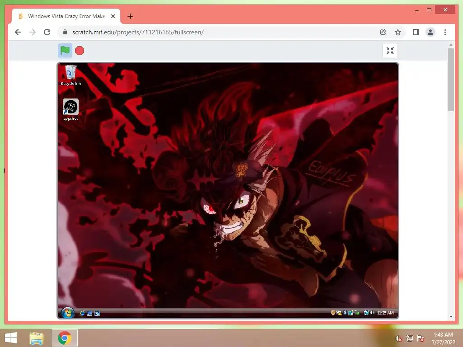The width and height of the screenshot is (463, 347).
Task: Reload the Scratch page
Action: tap(47, 32)
